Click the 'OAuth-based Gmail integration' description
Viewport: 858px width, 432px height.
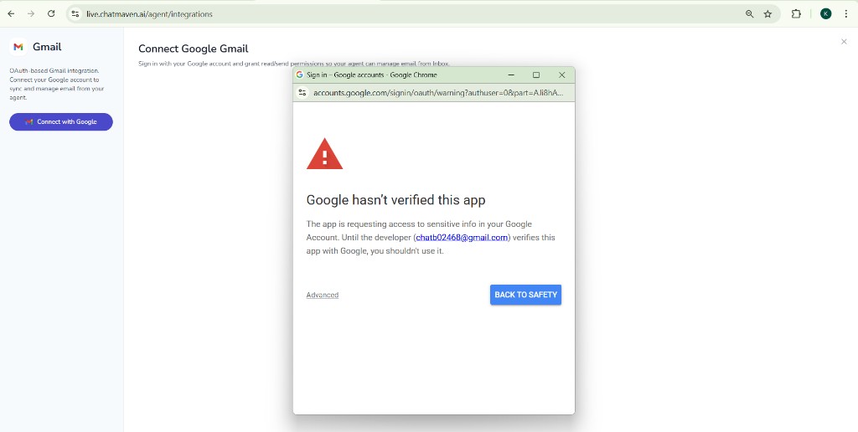(57, 85)
